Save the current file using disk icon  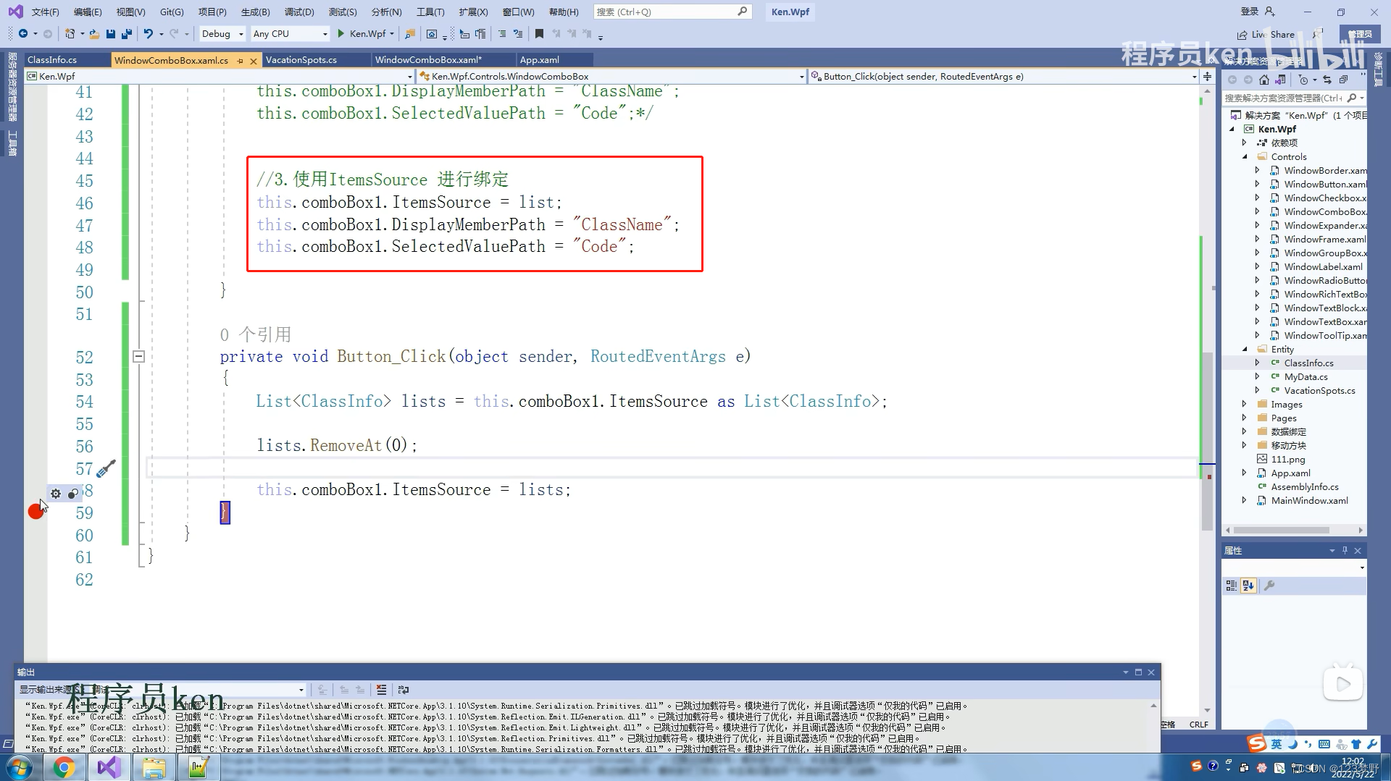click(x=111, y=33)
